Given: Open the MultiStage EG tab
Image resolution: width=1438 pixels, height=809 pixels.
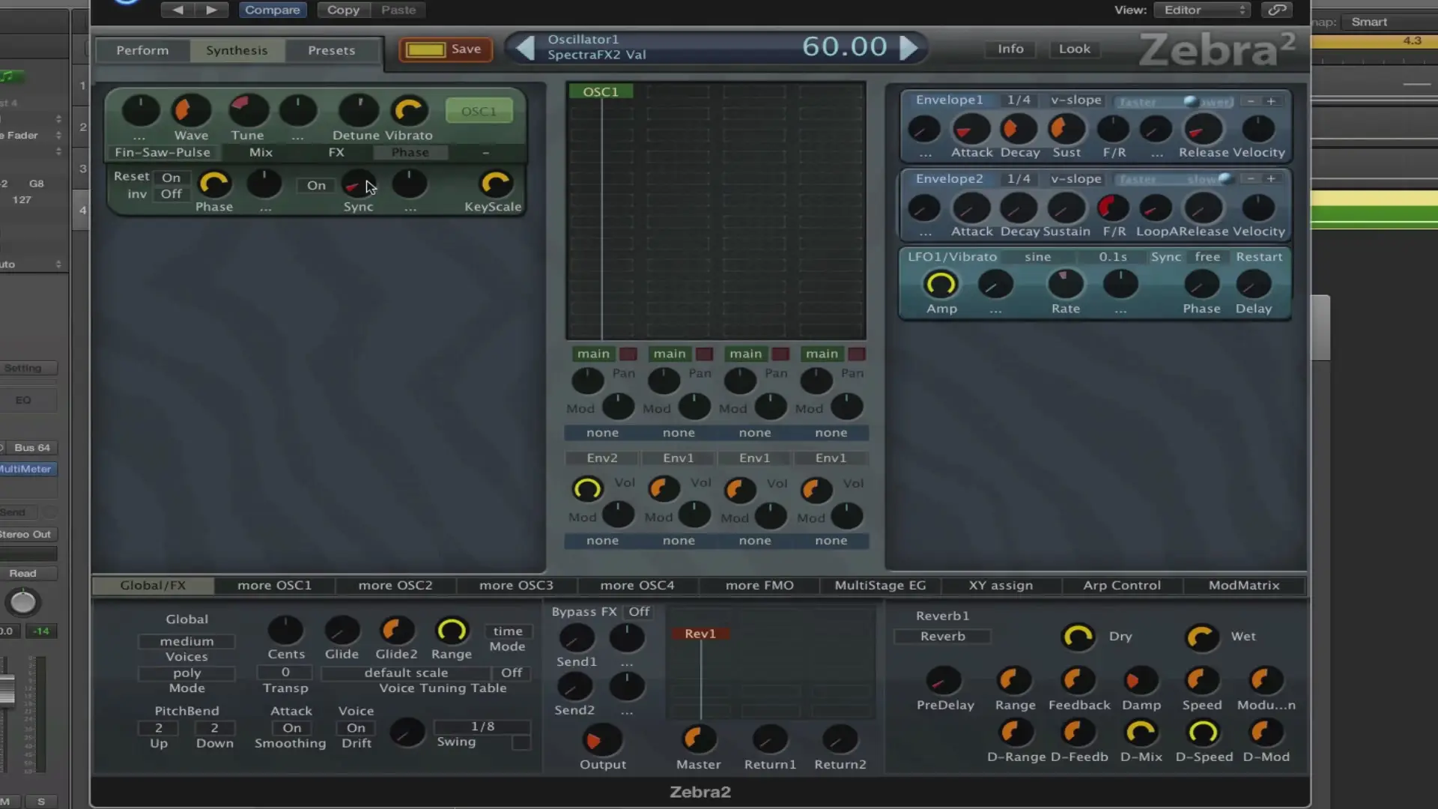Looking at the screenshot, I should point(880,585).
